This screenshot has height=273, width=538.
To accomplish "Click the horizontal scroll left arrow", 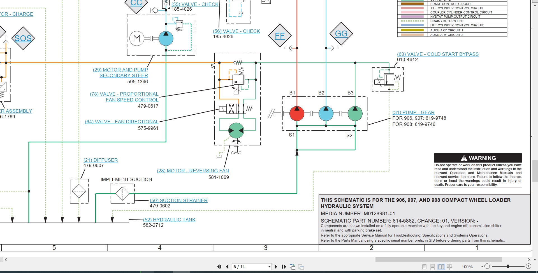I will 6,260.
